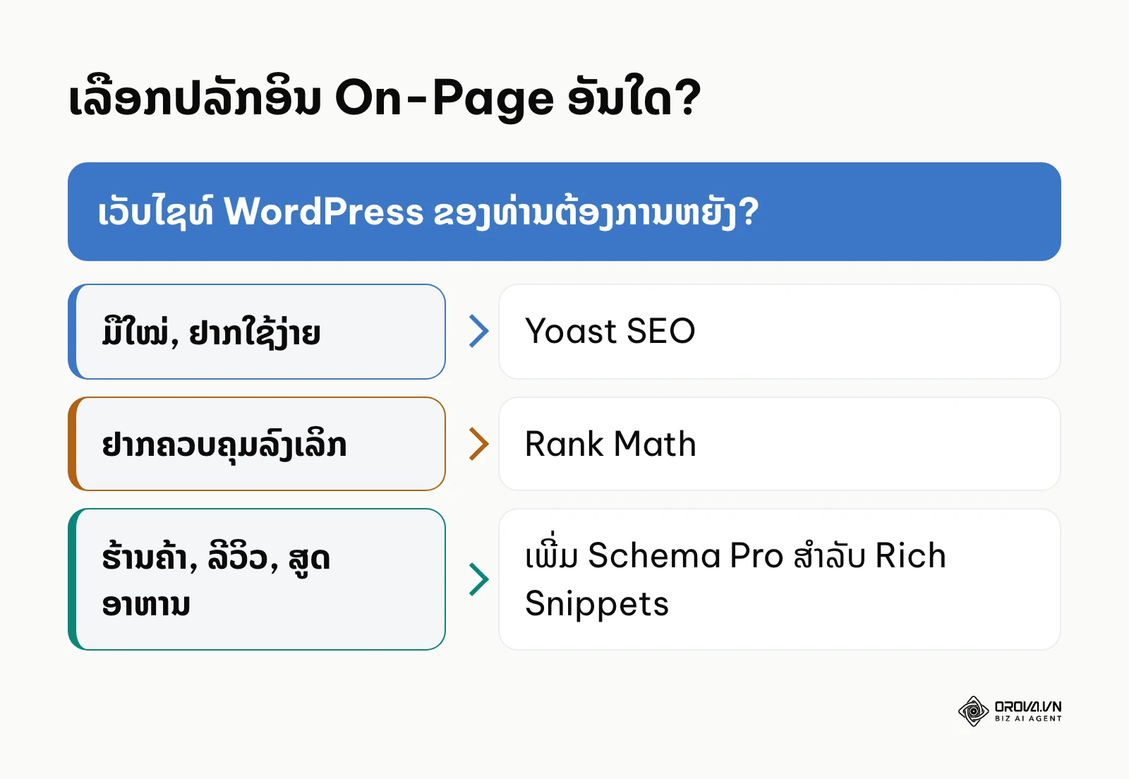Click the orange chevron beside Rank Math
Screen dimensions: 1129x779
[479, 444]
